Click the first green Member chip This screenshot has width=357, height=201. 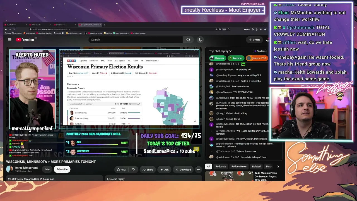[217, 58]
